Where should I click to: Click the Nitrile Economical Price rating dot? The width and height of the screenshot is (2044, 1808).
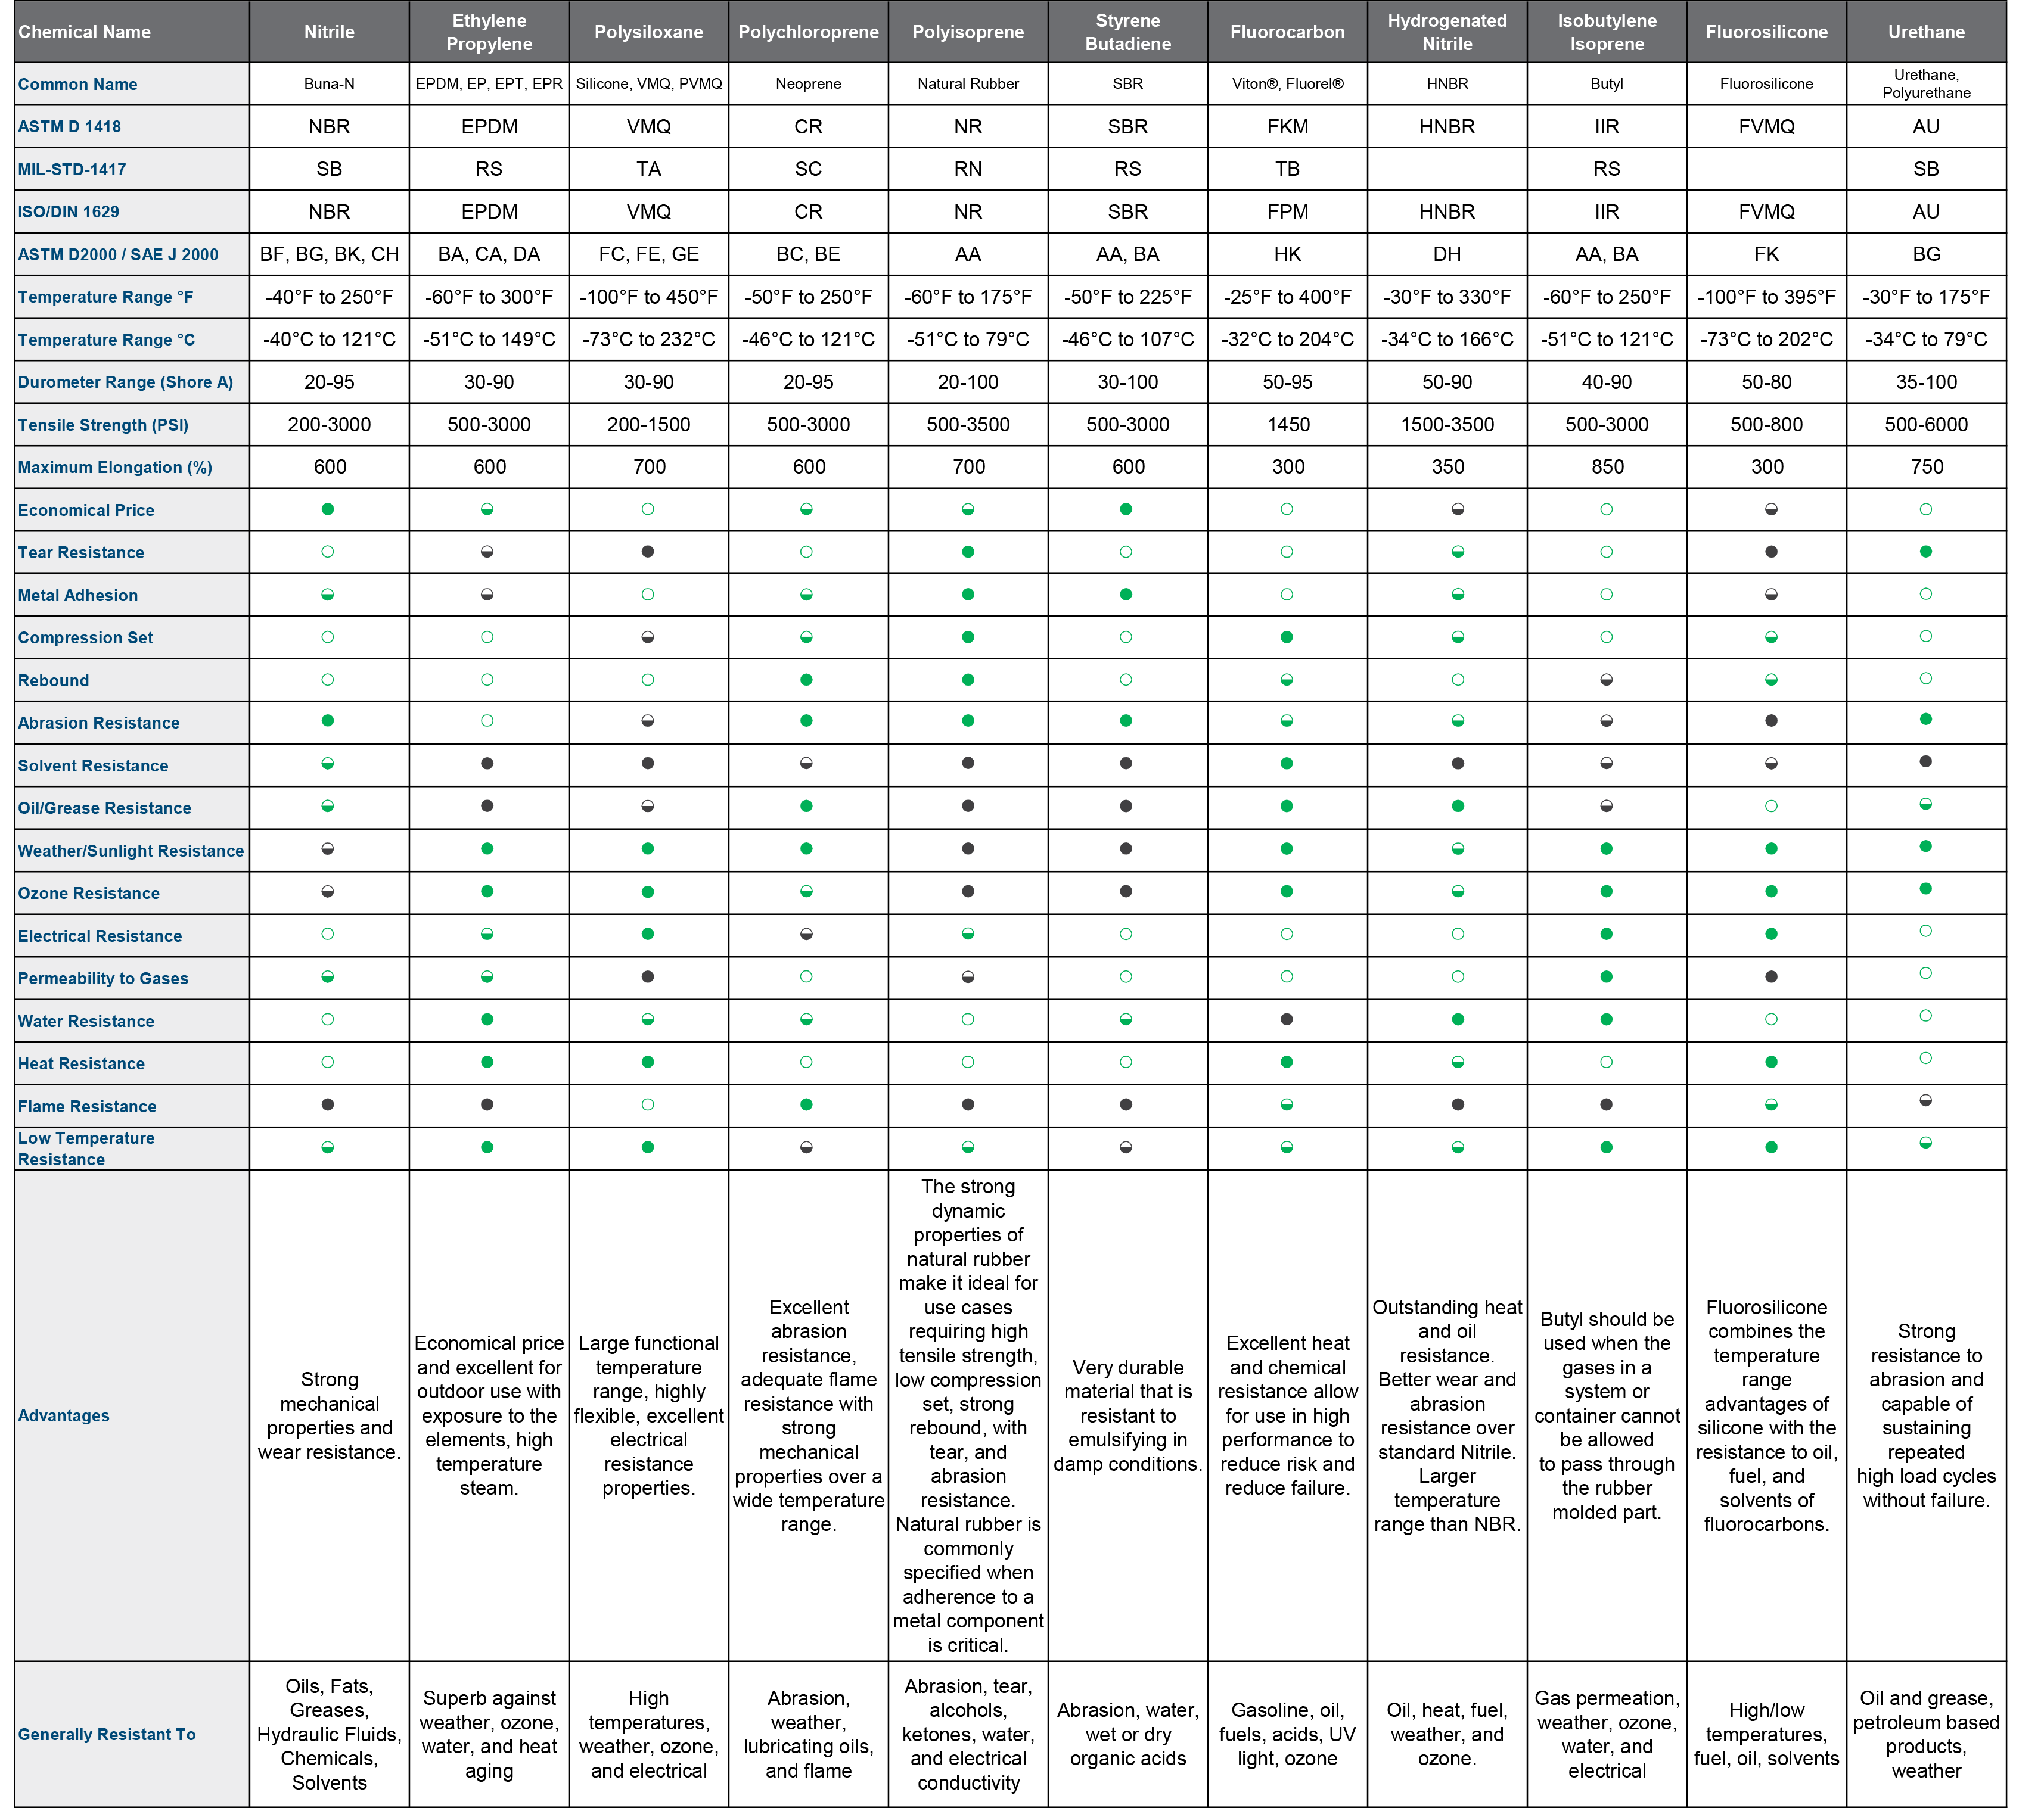[x=328, y=509]
